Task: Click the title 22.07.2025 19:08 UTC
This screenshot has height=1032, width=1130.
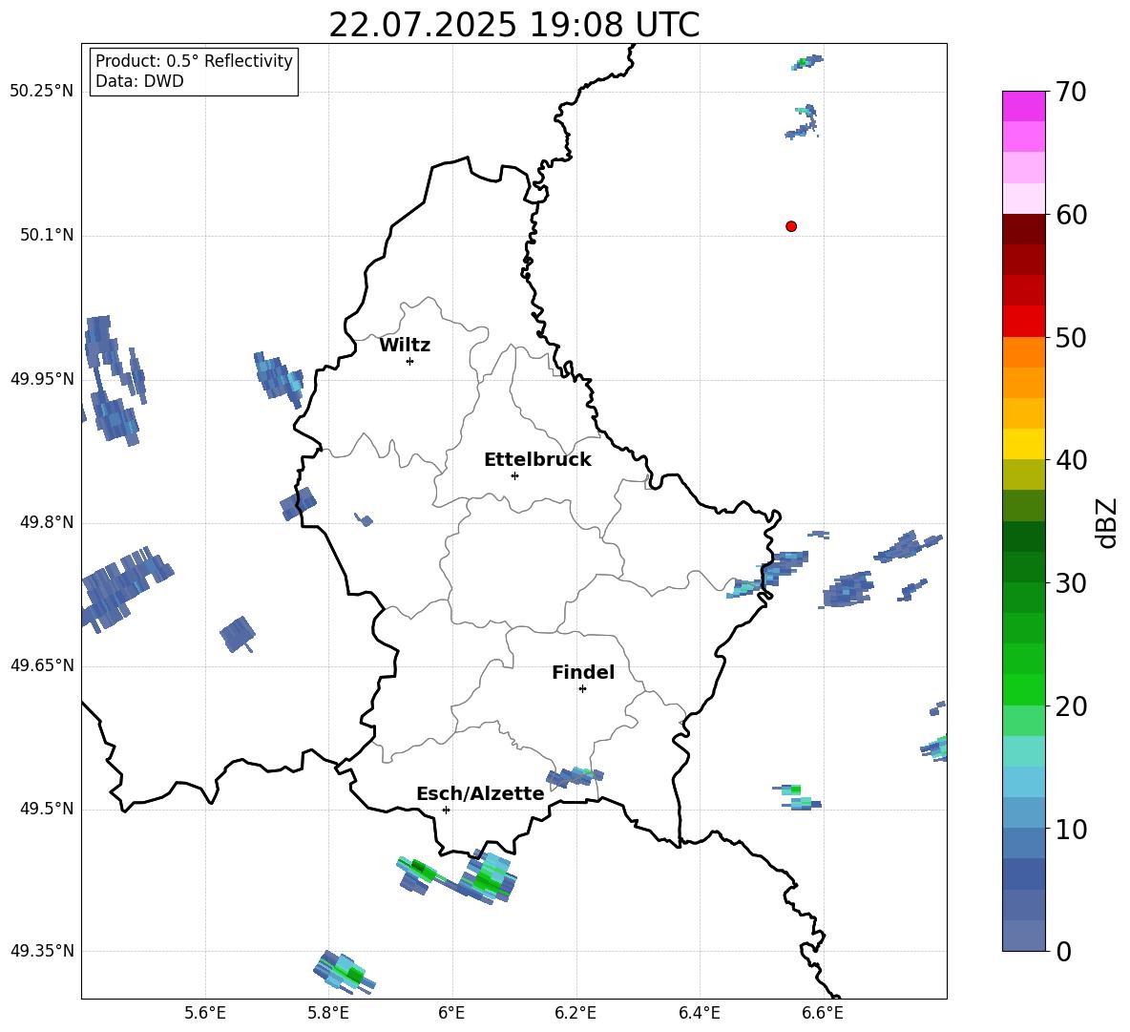Action: (x=513, y=25)
